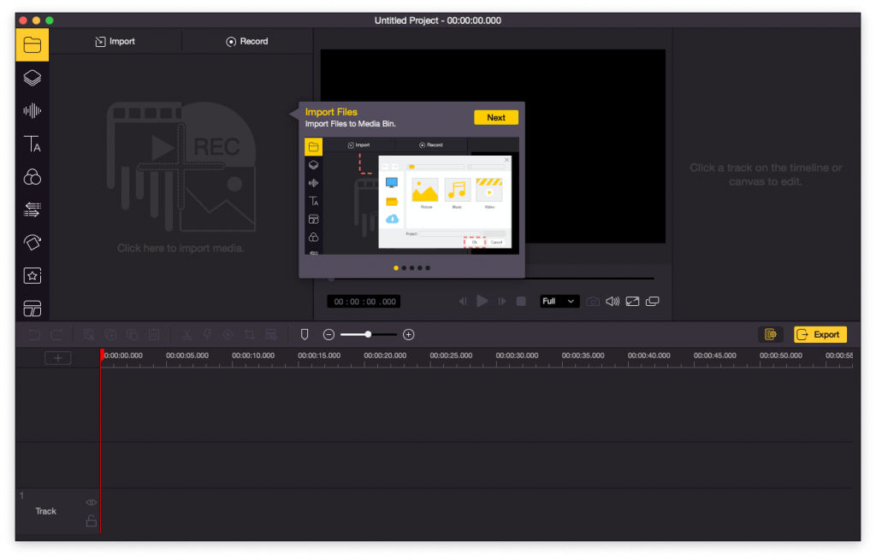This screenshot has height=559, width=876.
Task: Open the Overlays layers panel icon
Action: coord(33,78)
